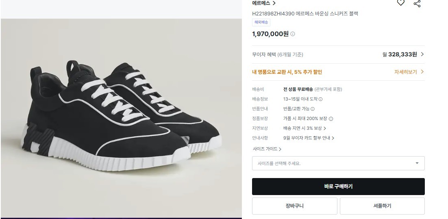Click the 해외배송 overseas shipping badge
This screenshot has height=219, width=448.
[261, 22]
